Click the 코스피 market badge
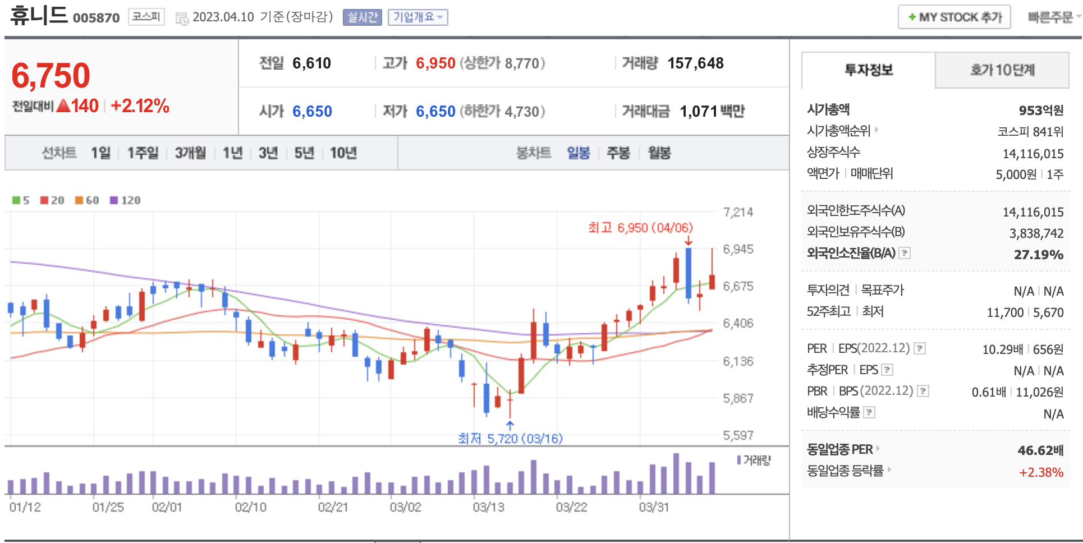1083x543 pixels. [x=146, y=17]
